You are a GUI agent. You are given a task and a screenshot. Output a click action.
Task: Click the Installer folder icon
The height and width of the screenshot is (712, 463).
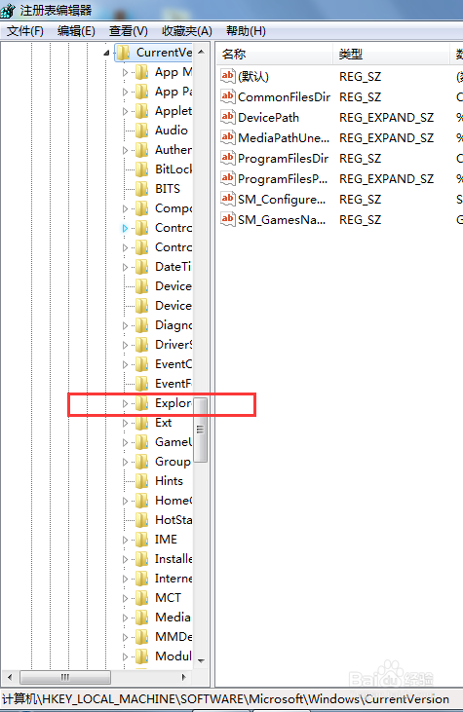coord(141,558)
